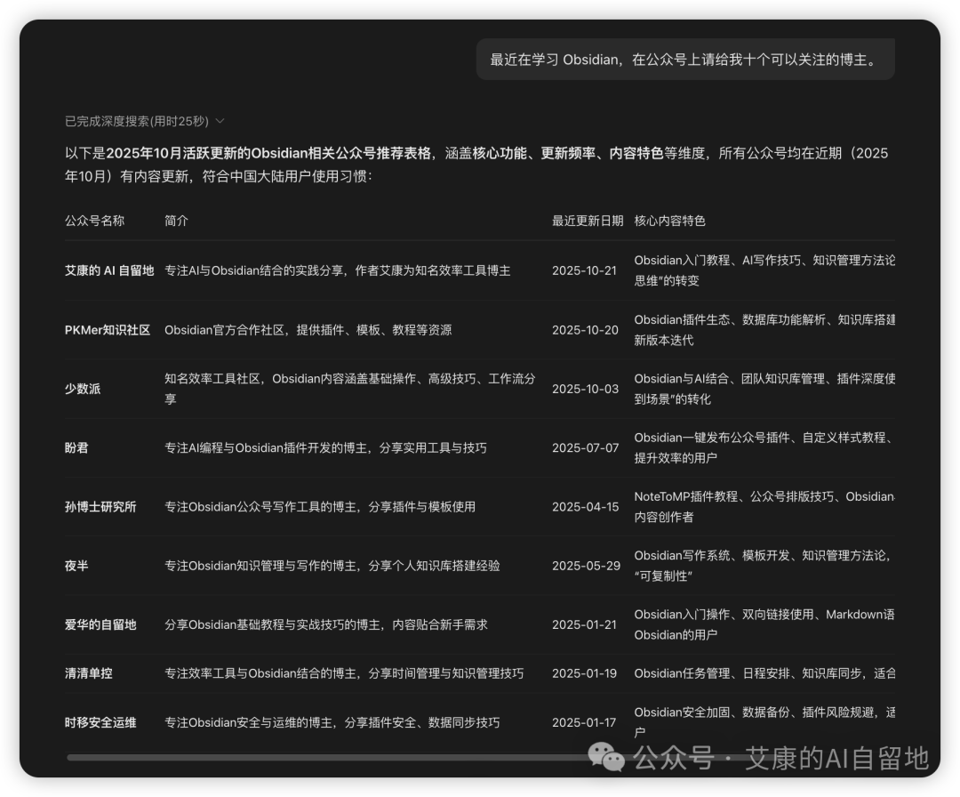Image resolution: width=960 pixels, height=797 pixels.
Task: Click the NoteToMP插件教程 feature cell
Action: (x=764, y=507)
